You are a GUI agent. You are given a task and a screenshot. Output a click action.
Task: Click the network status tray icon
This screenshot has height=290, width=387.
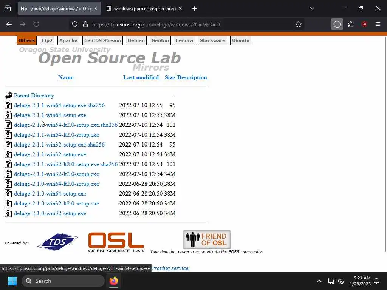(x=331, y=281)
